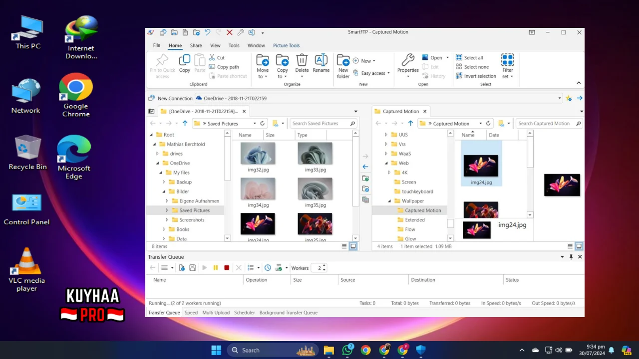639x359 pixels.
Task: Switch left pane to details list view
Action: (344, 246)
